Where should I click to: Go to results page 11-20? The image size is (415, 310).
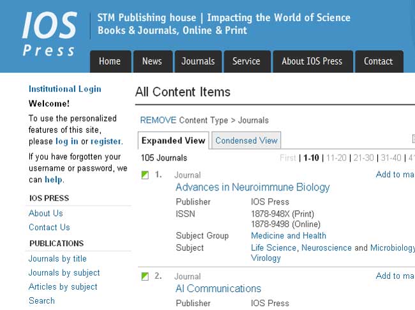pyautogui.click(x=336, y=158)
